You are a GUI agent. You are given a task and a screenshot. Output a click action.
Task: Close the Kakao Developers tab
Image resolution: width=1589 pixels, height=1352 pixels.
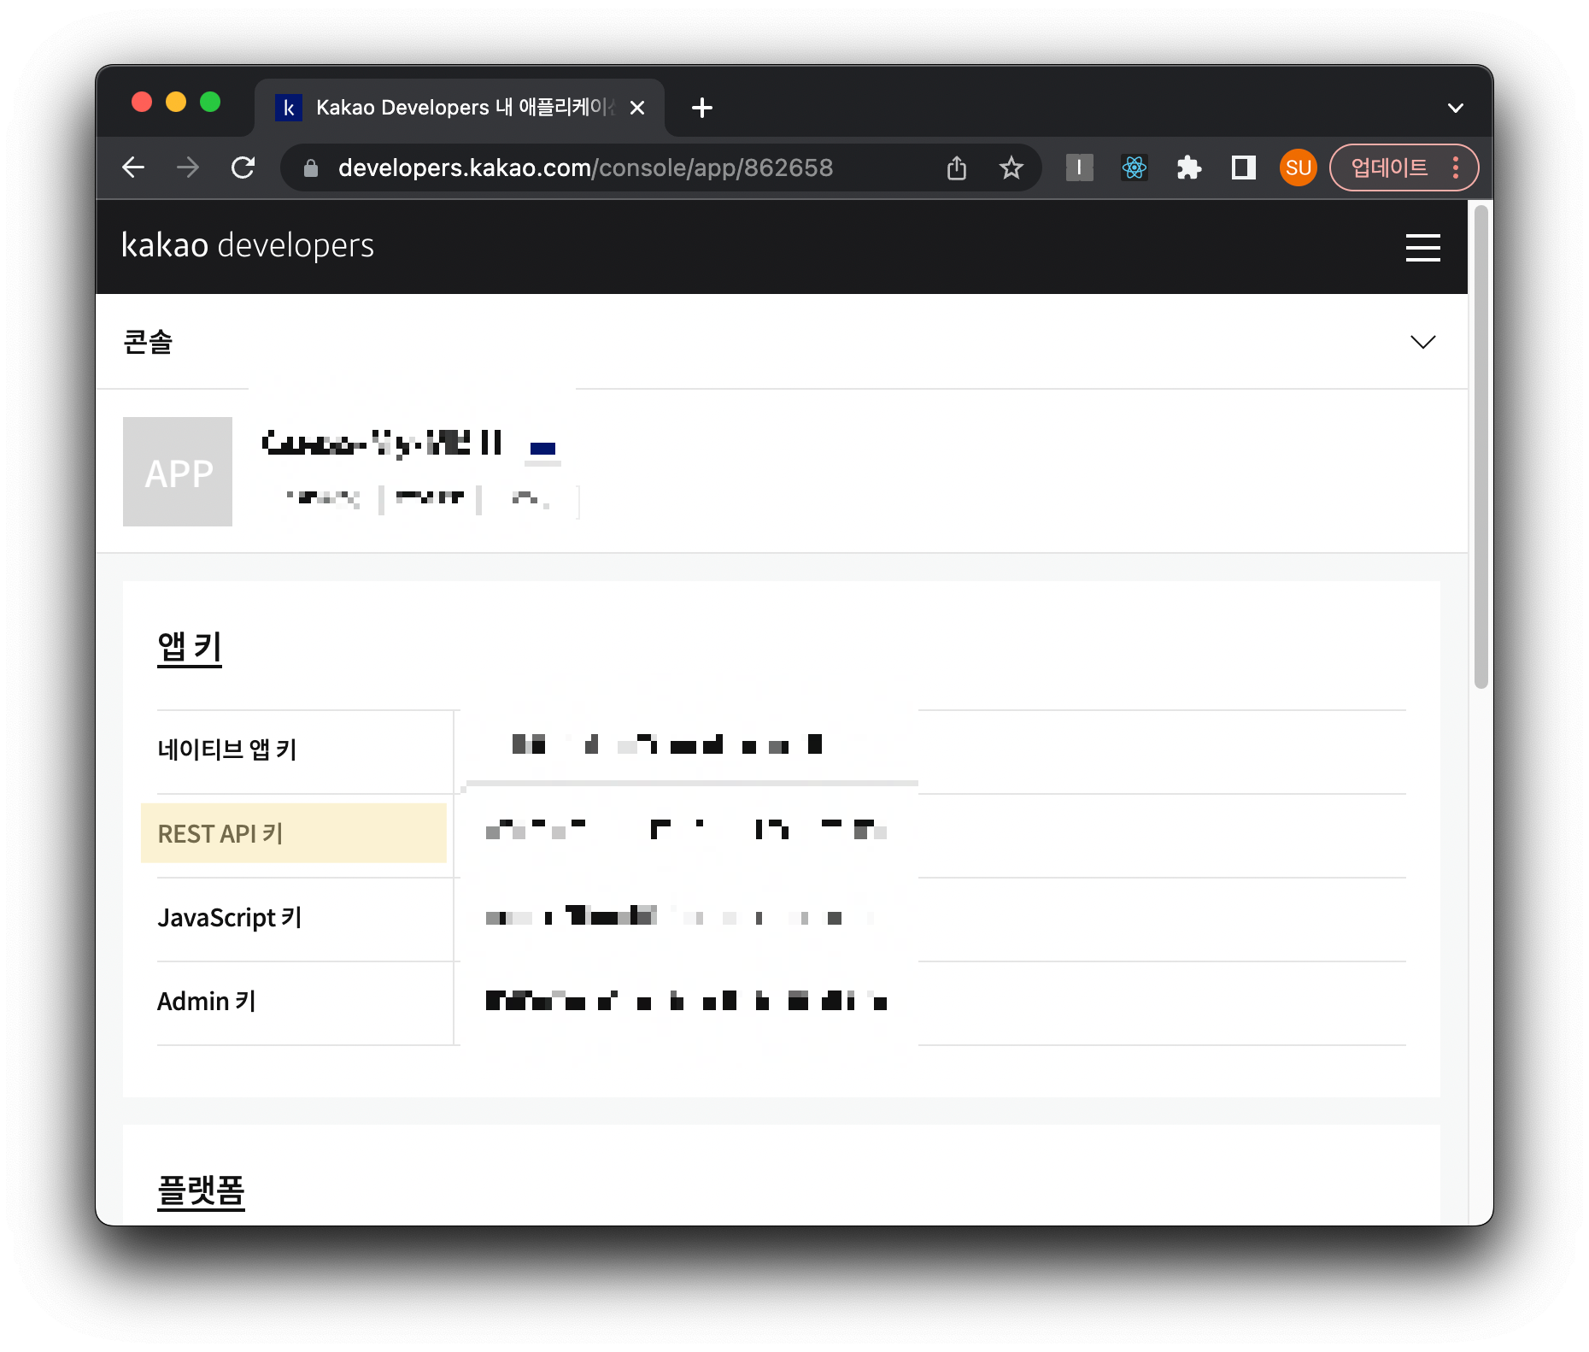[637, 108]
